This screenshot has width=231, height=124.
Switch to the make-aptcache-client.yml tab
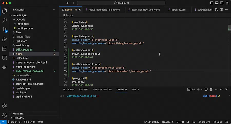tap(104, 10)
